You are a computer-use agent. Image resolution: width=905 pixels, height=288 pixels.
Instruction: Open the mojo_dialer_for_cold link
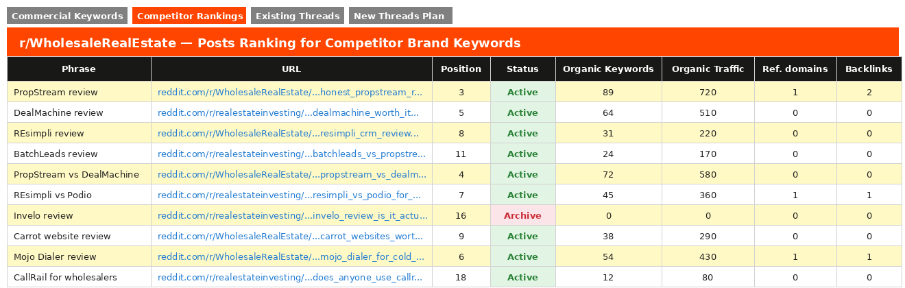(x=291, y=256)
